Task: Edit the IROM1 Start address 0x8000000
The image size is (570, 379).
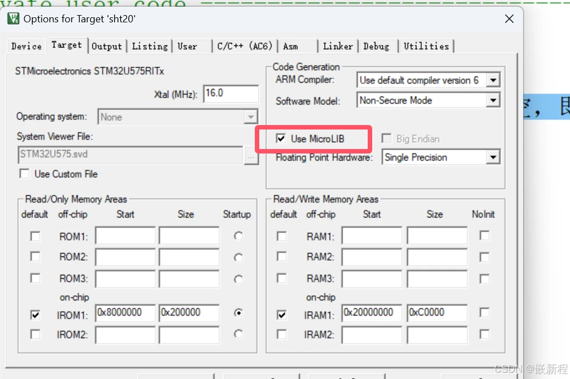Action: click(125, 313)
